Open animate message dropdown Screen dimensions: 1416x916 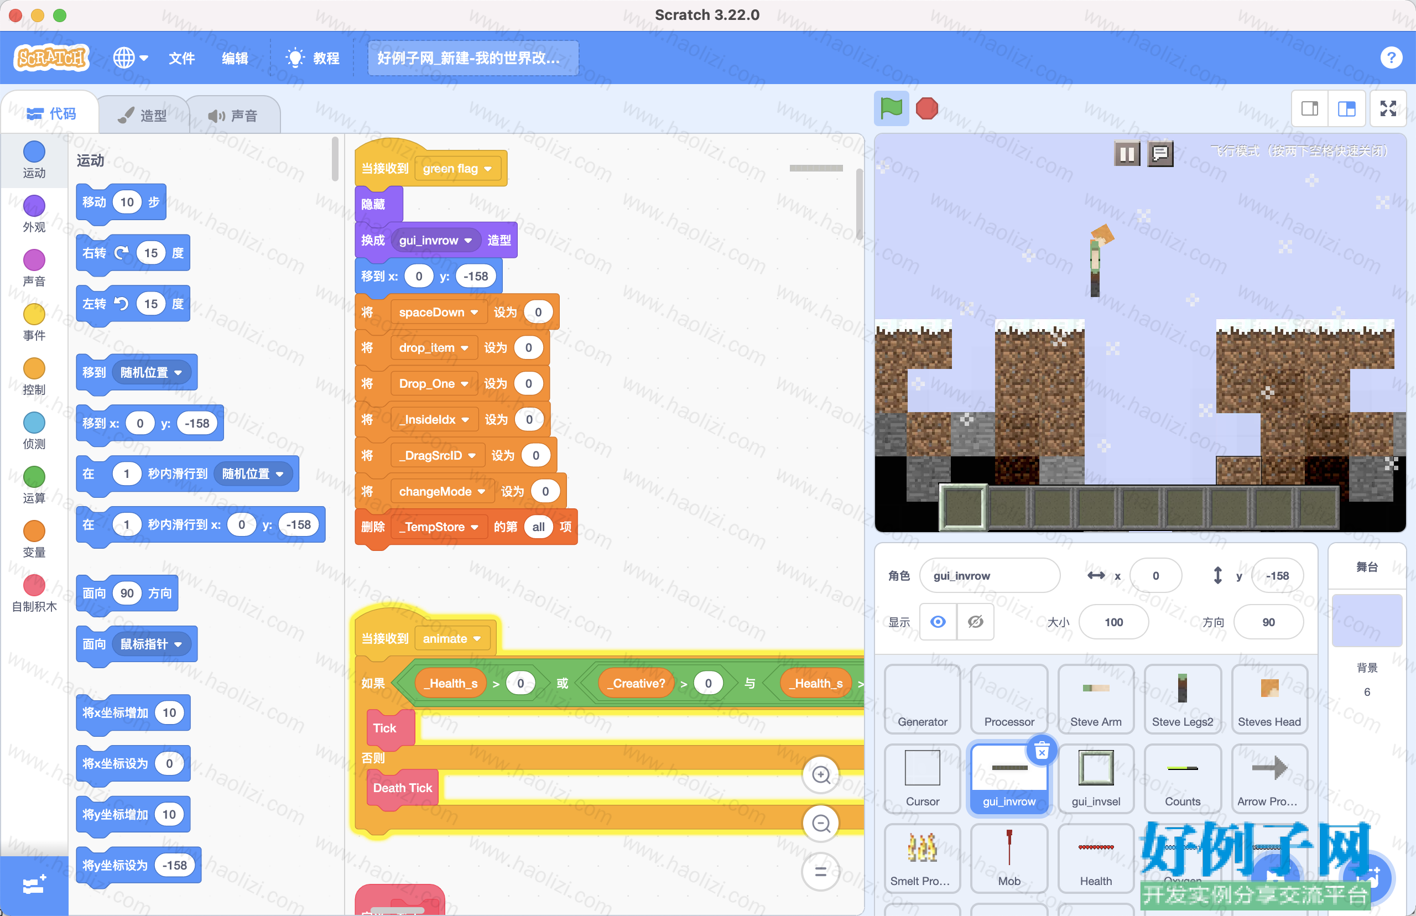[452, 639]
